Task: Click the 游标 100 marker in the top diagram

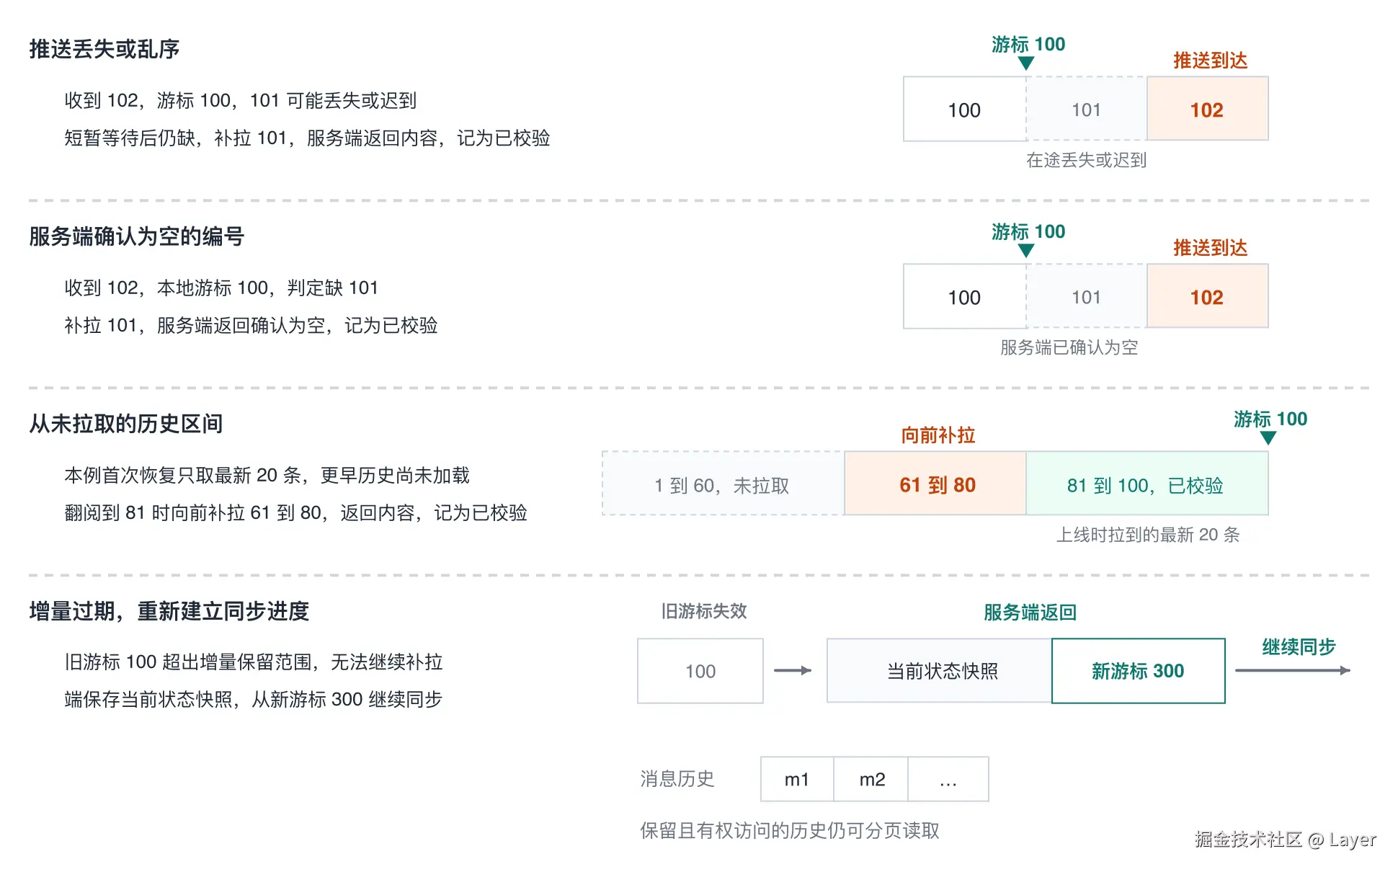Action: [1028, 50]
